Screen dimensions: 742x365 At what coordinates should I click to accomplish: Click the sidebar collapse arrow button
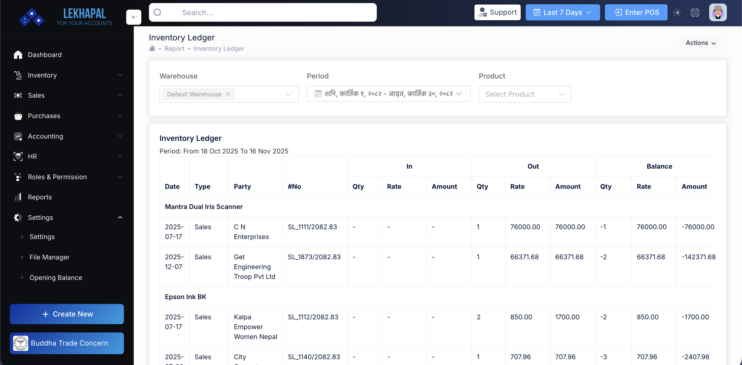[134, 17]
